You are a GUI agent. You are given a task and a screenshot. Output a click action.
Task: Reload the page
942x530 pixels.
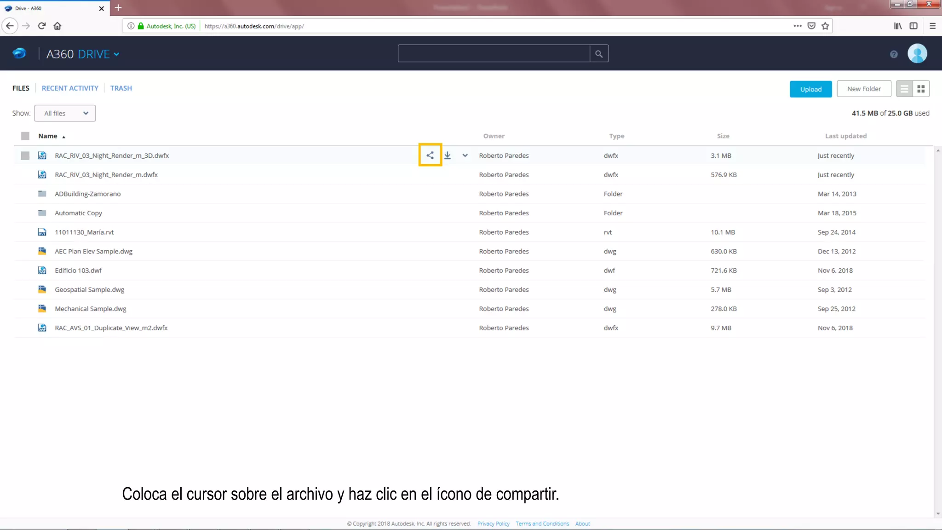pos(42,26)
